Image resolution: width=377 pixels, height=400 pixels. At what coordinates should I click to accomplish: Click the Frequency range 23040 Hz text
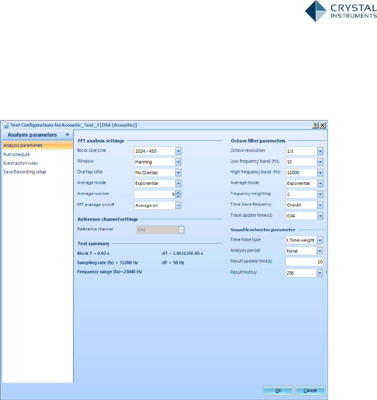click(109, 272)
